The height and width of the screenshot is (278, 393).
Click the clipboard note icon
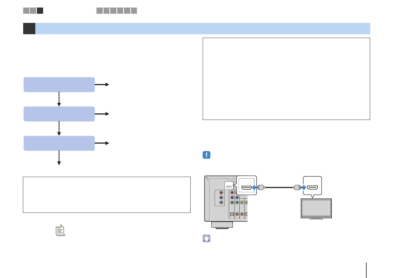point(60,230)
